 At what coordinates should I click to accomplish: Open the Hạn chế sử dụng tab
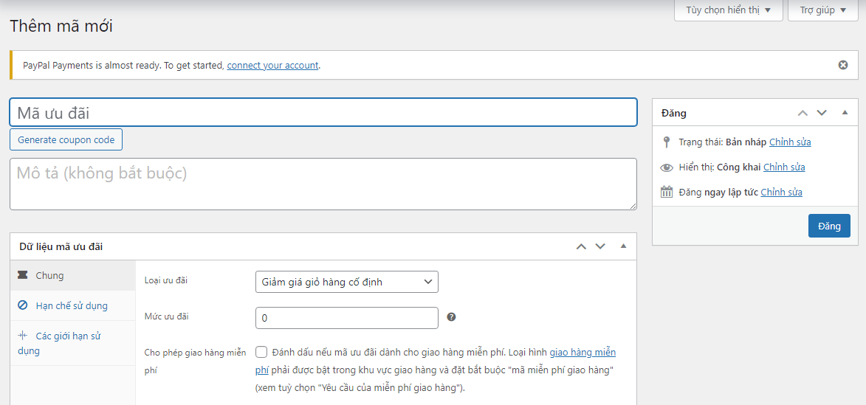pyautogui.click(x=72, y=305)
